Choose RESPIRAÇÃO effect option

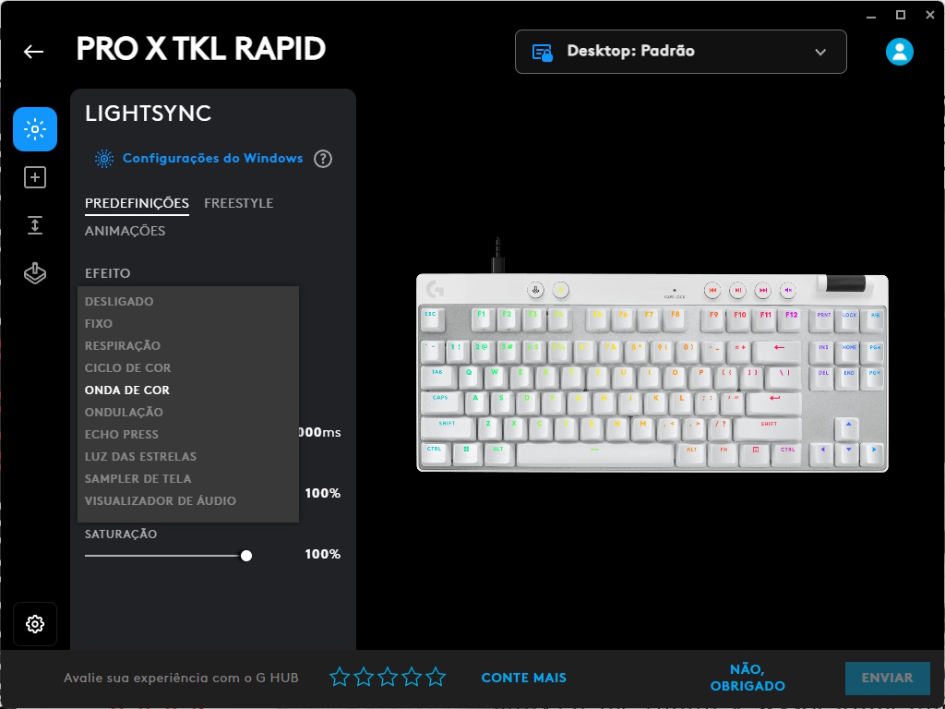click(x=123, y=346)
